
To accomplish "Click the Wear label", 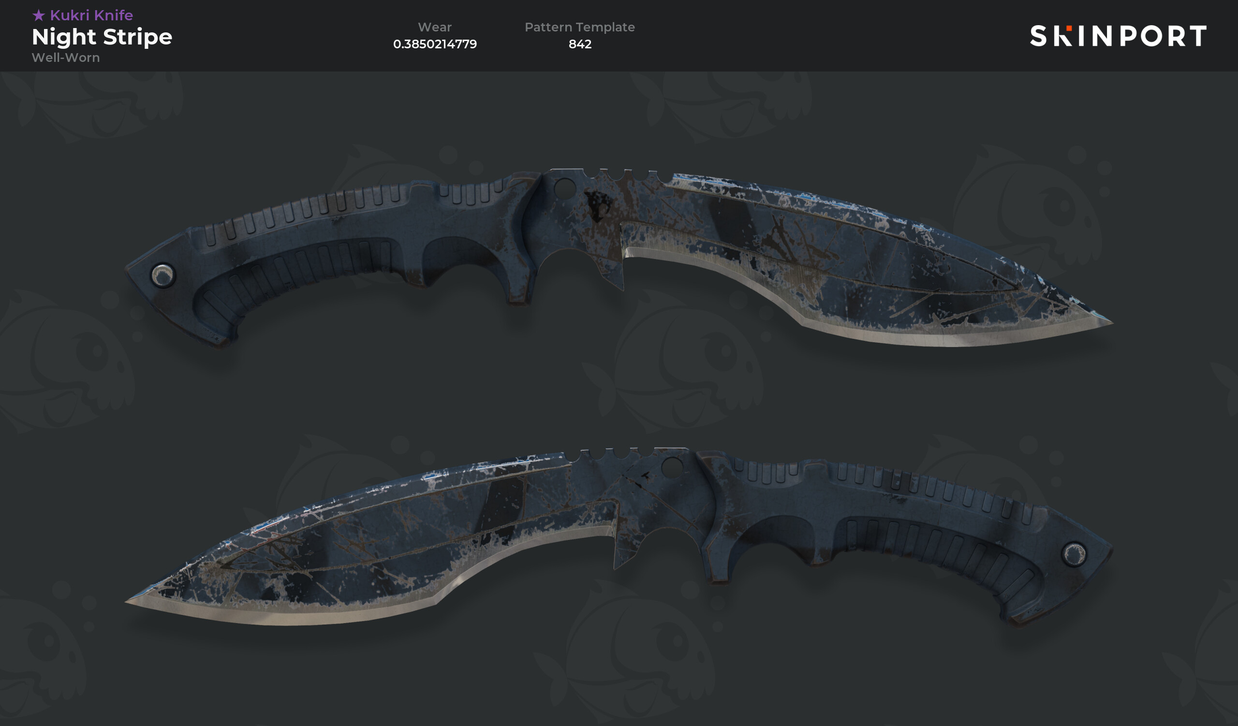I will pos(435,27).
